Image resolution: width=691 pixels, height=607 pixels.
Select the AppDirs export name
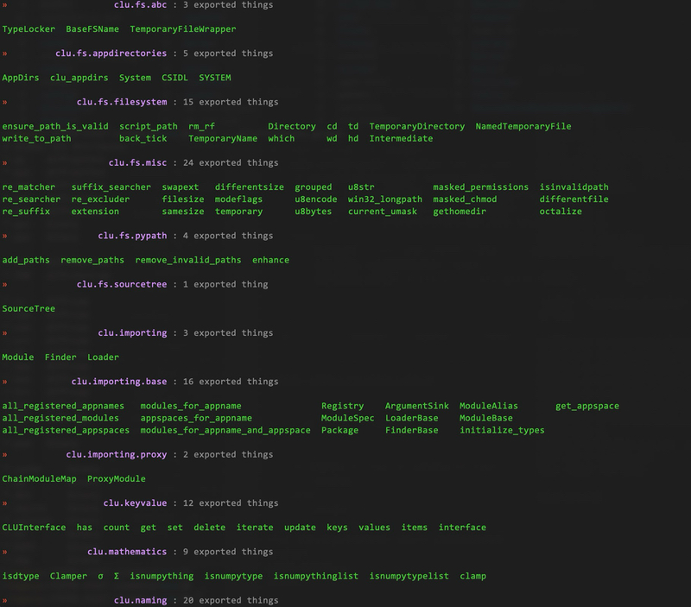20,78
